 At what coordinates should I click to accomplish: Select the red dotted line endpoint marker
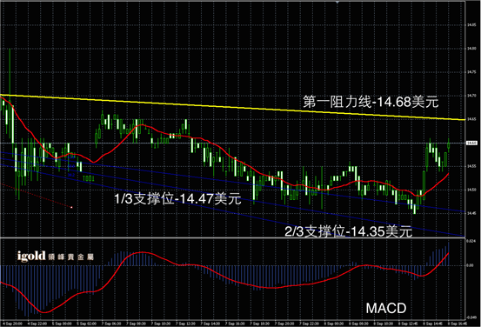click(71, 207)
